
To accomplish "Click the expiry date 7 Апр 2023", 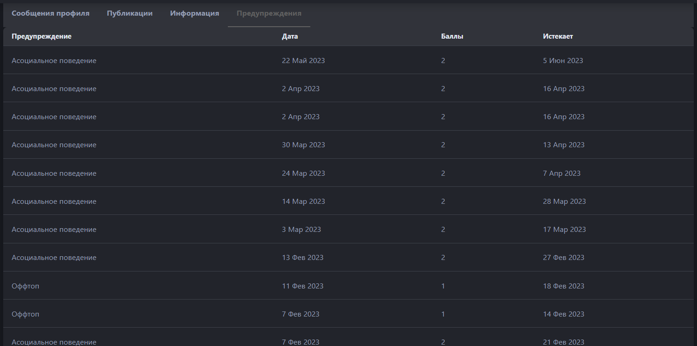I will (x=562, y=173).
